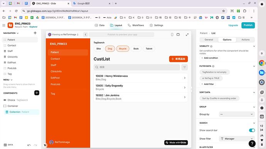Click the Made with Glide badge
This screenshot has height=149, width=266.
click(x=176, y=142)
